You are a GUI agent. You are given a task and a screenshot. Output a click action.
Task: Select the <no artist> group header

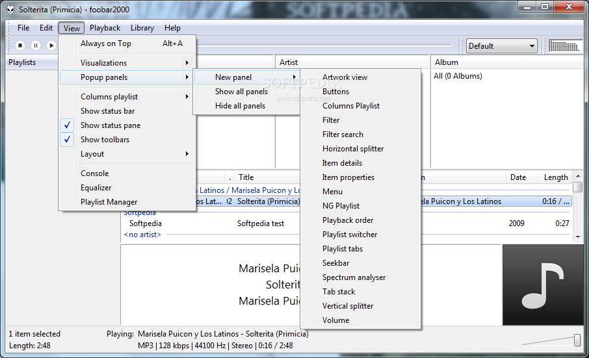[142, 235]
